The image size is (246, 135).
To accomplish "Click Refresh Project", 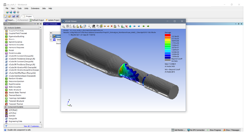I will 37,20.
